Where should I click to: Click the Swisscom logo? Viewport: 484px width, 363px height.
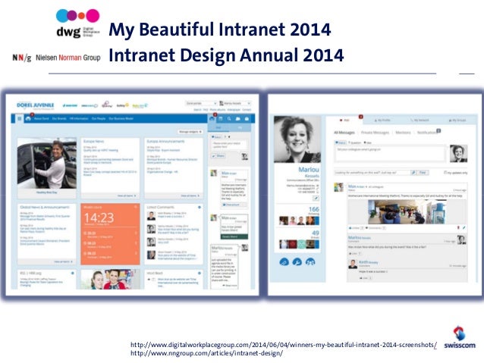pos(460,337)
